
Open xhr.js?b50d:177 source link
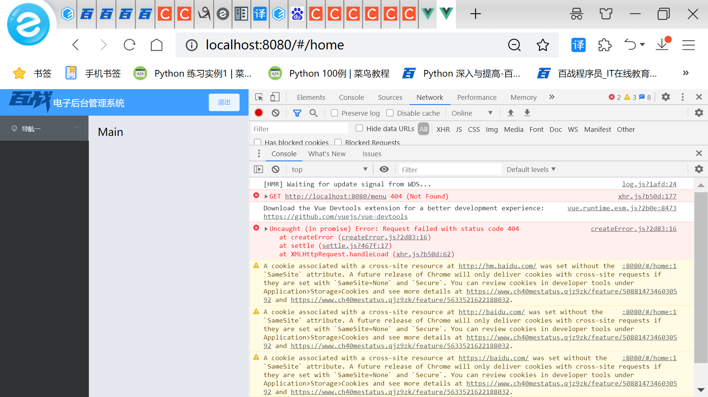[647, 197]
